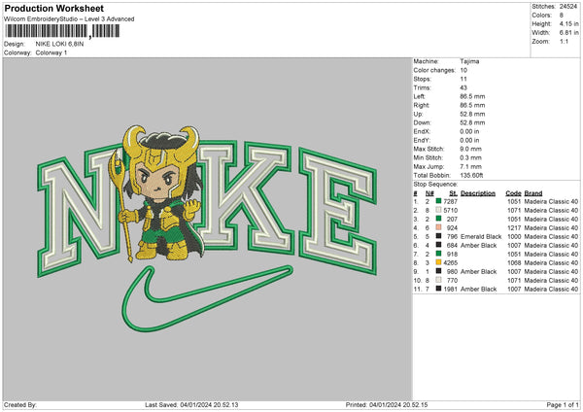Click the Machine value 'Tajima'

click(469, 61)
